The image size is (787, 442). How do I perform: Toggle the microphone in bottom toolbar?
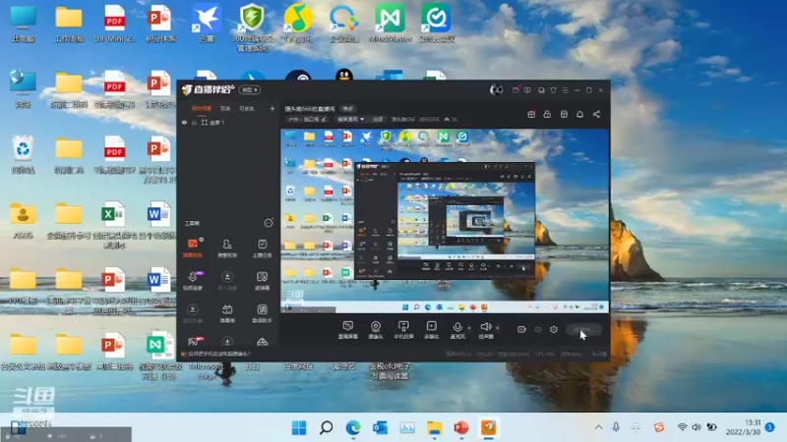click(457, 330)
